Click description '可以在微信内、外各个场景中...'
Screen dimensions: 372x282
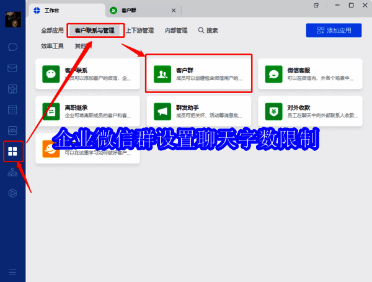tap(321, 78)
